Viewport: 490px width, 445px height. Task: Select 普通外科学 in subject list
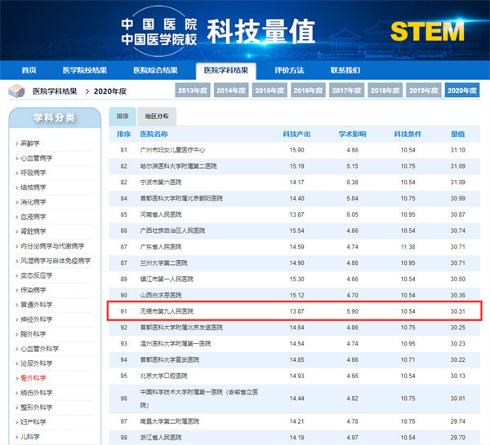pyautogui.click(x=36, y=305)
